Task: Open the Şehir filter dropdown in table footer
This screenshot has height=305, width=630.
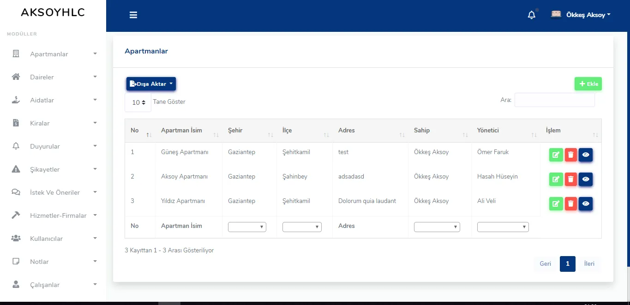Action: pyautogui.click(x=247, y=227)
